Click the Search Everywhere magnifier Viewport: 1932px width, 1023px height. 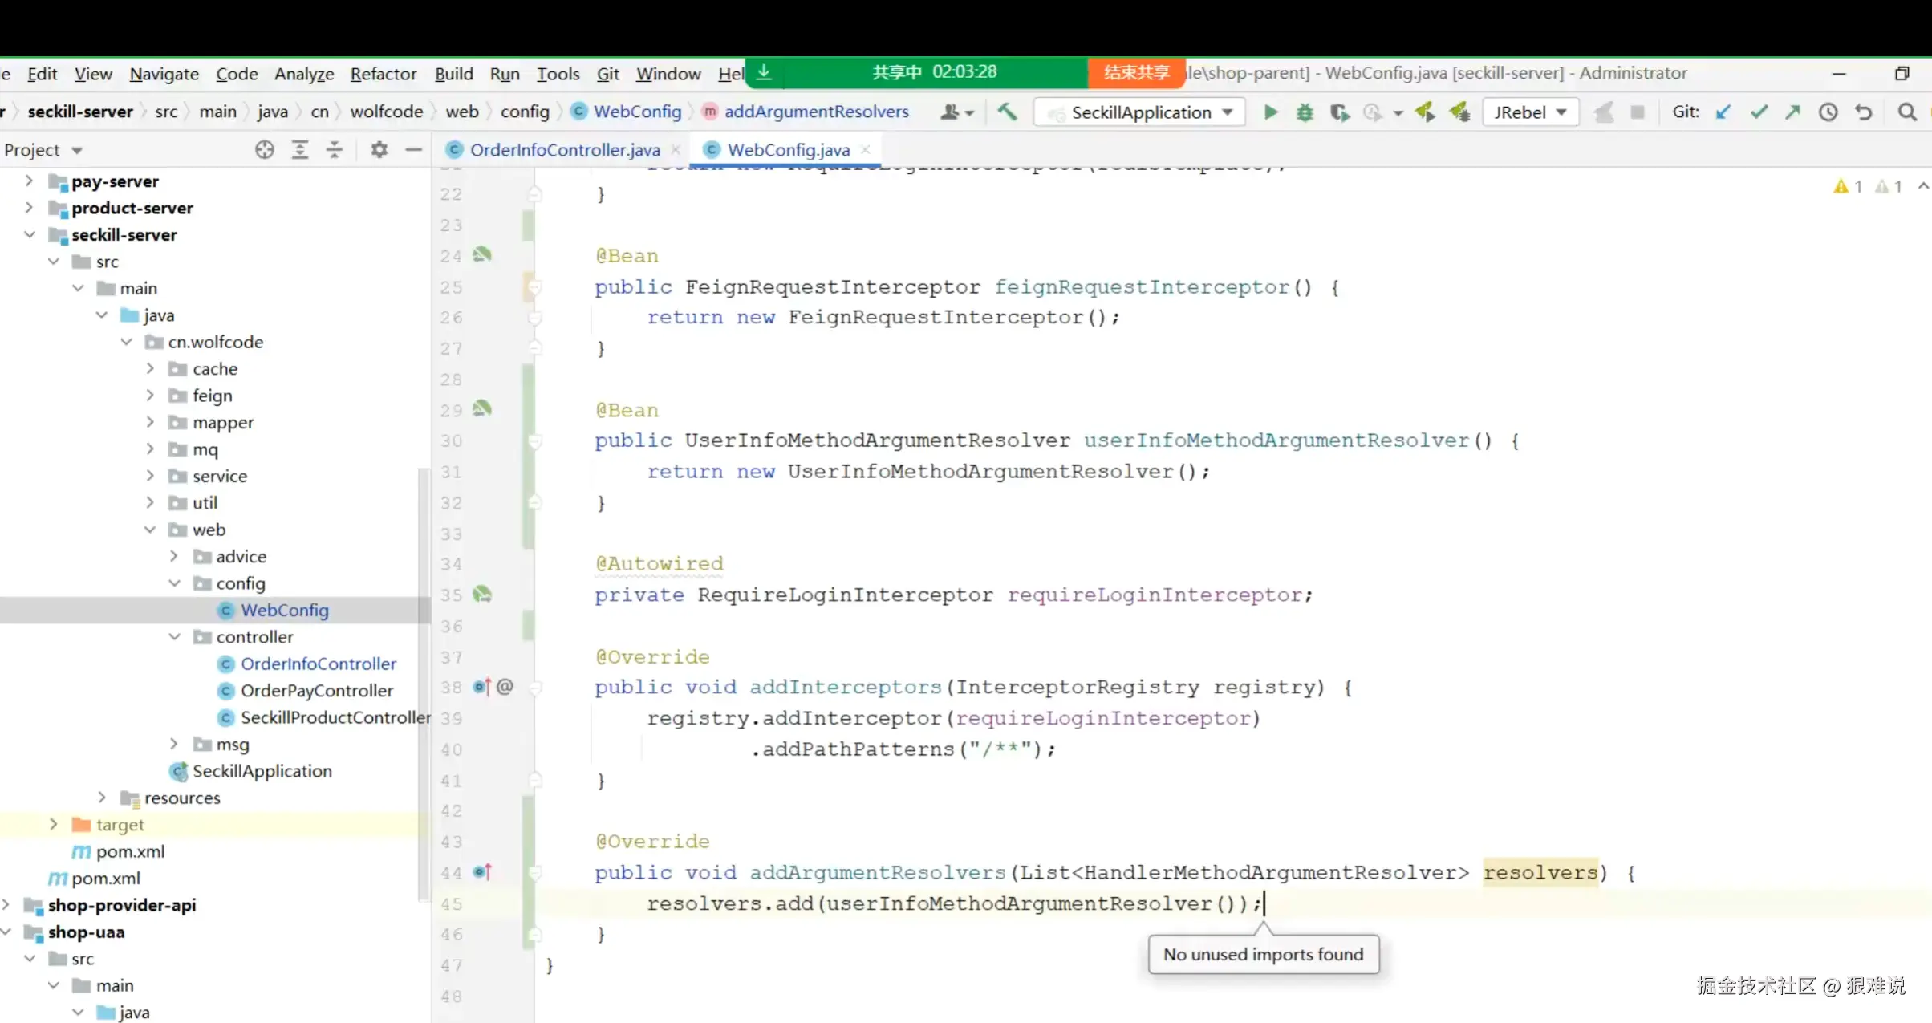pos(1907,112)
